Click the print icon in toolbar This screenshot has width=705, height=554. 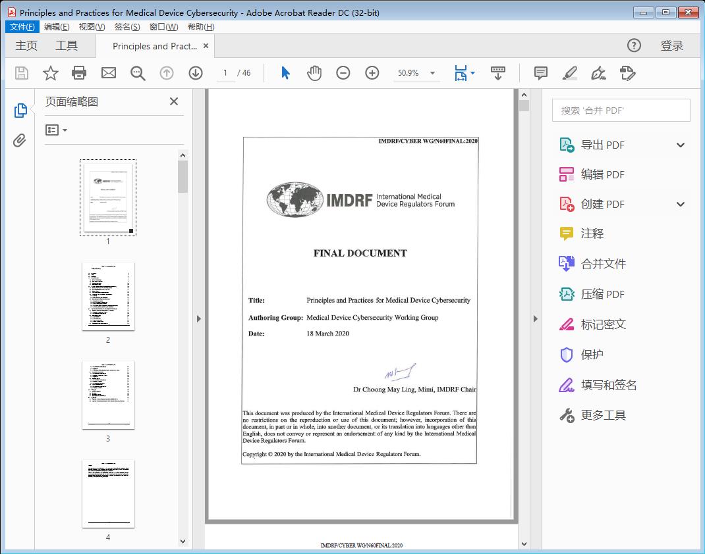(x=79, y=73)
